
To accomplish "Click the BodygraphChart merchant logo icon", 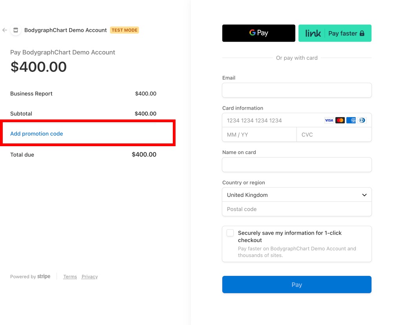I will (x=16, y=30).
